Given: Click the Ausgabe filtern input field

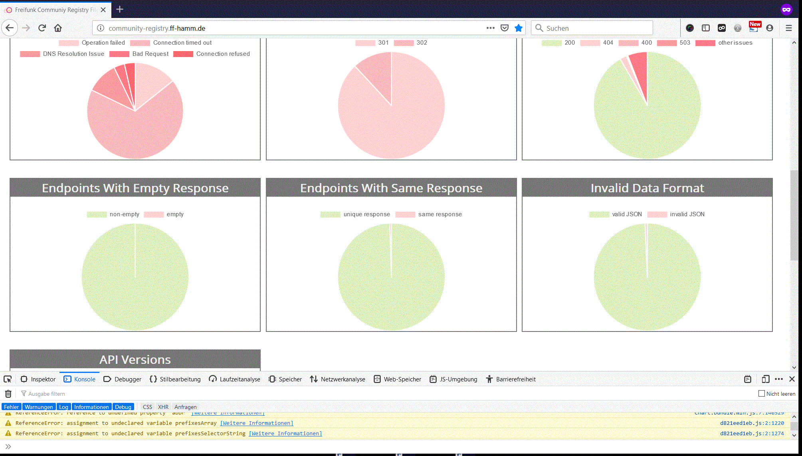Looking at the screenshot, I should [47, 394].
